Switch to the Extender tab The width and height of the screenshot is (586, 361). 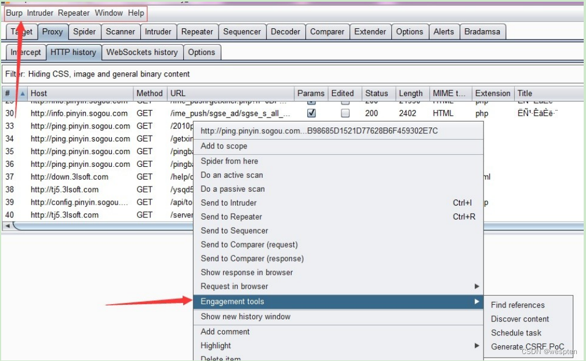[x=370, y=32]
